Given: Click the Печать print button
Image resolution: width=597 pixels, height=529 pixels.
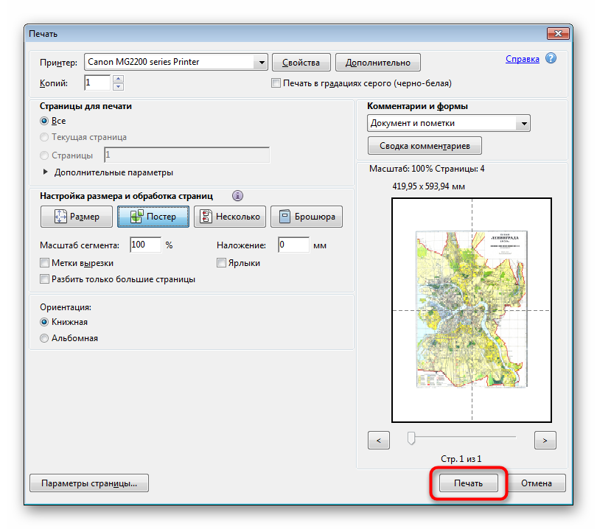Looking at the screenshot, I should pyautogui.click(x=468, y=483).
